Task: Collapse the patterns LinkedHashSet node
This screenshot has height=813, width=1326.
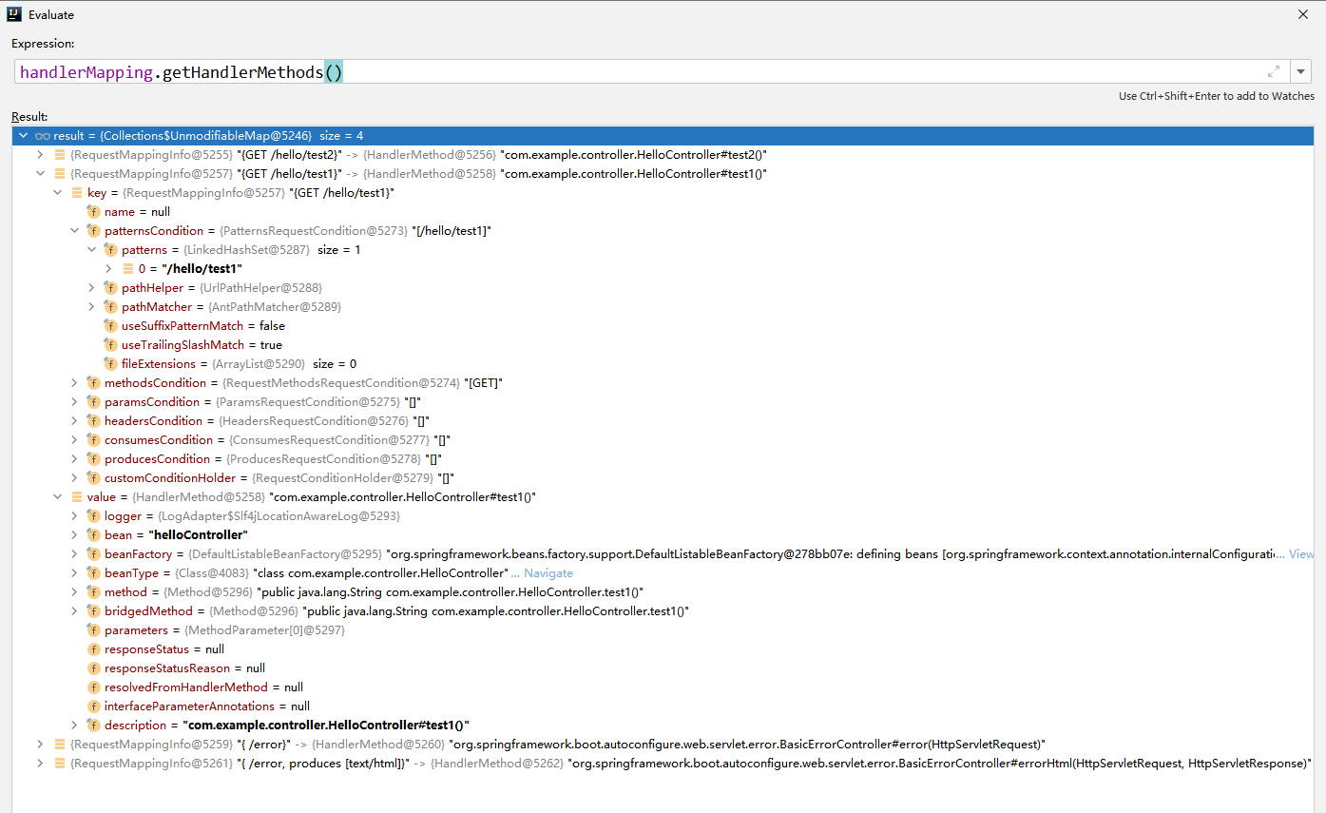Action: [x=91, y=250]
